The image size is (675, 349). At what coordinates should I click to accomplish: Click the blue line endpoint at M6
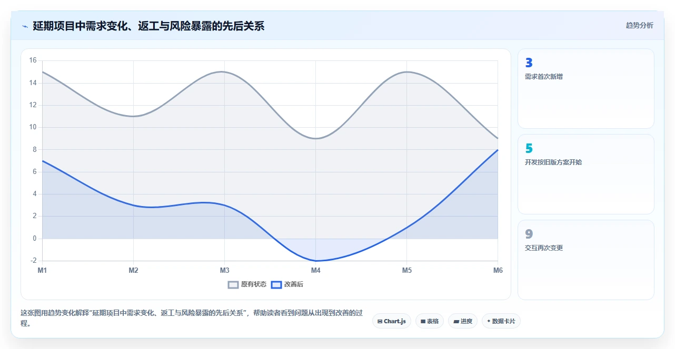tap(498, 150)
